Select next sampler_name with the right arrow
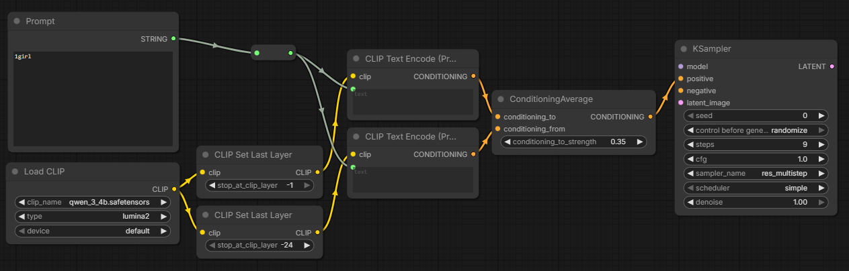Screen dimensions: 849x271 click(821, 173)
